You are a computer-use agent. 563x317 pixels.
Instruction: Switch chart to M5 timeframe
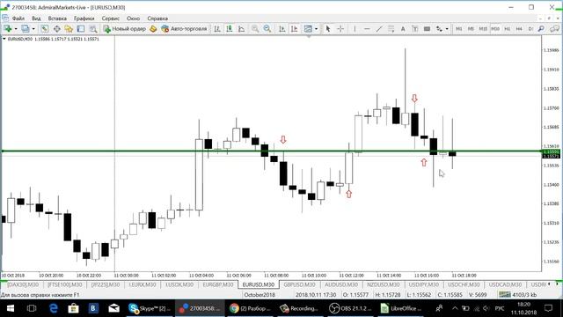point(471,29)
